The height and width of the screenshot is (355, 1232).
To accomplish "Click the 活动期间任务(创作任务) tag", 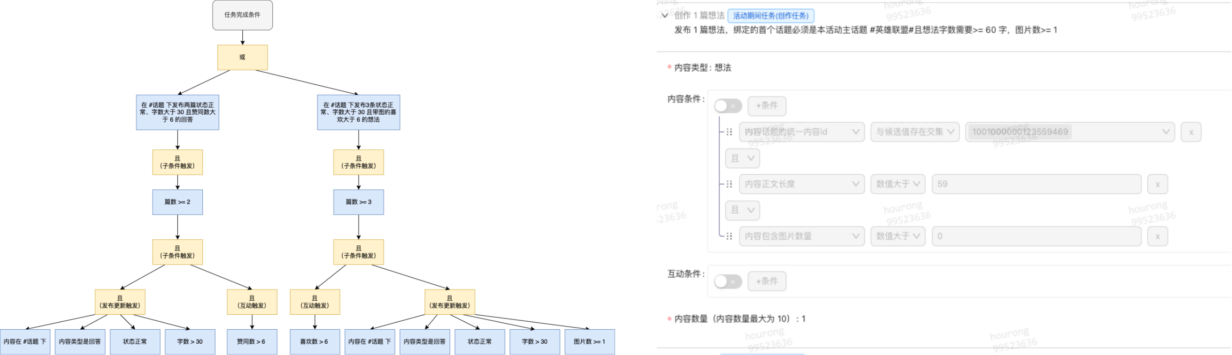I will [770, 16].
